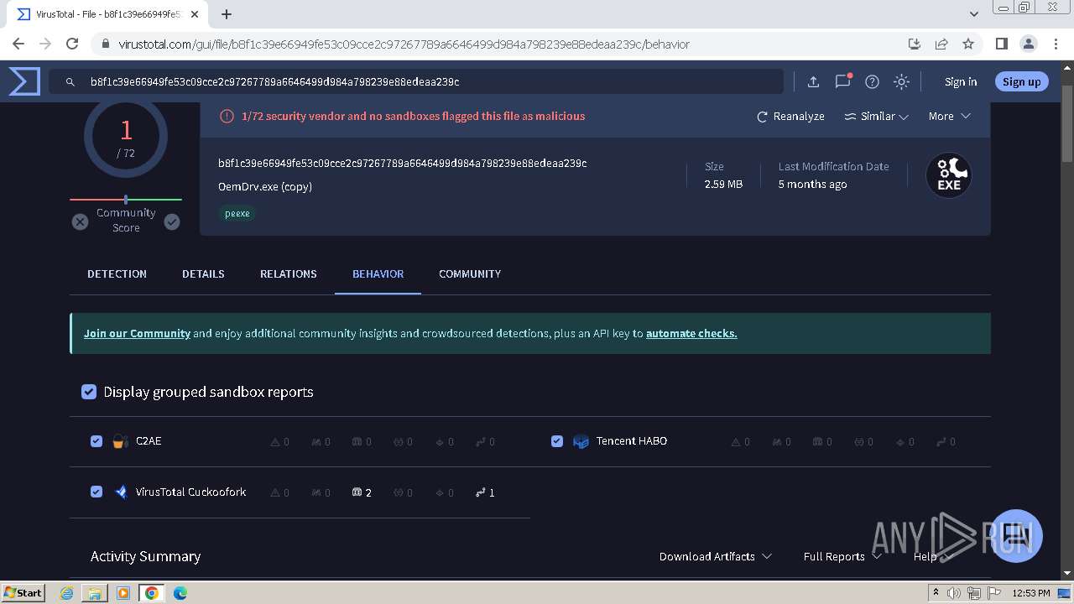Open the Chrome profile avatar
The width and height of the screenshot is (1074, 604).
1028,44
